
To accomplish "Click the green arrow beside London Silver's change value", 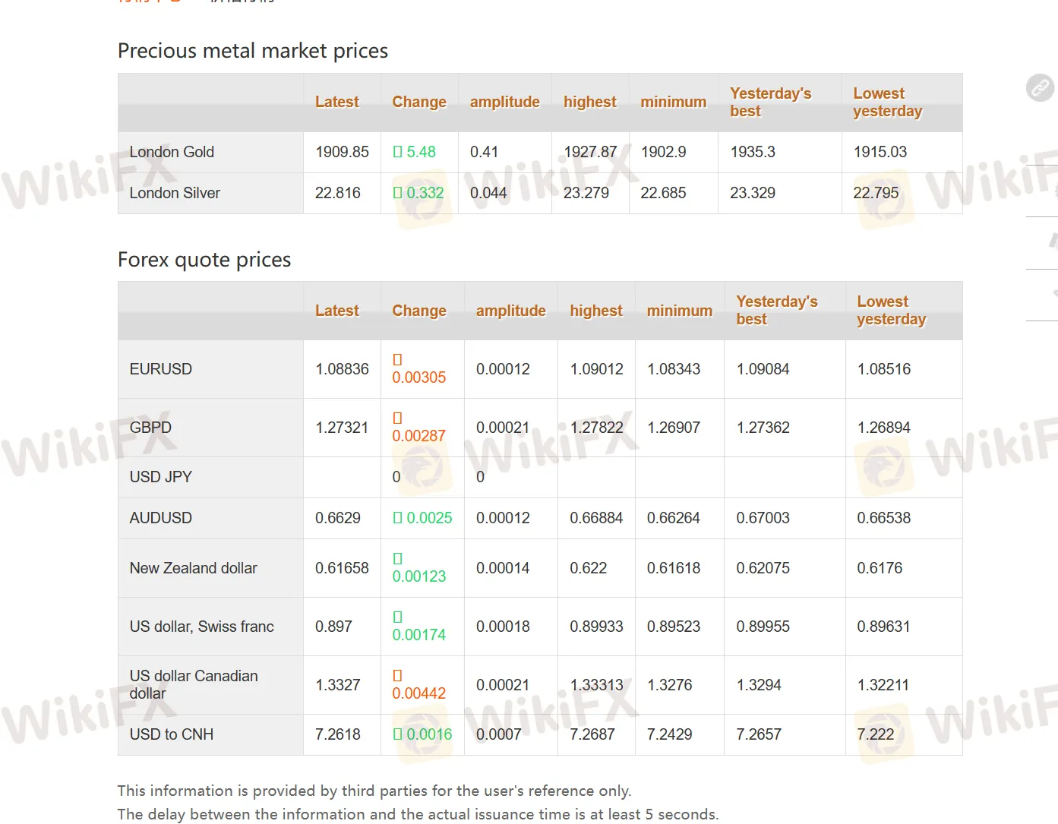I will coord(396,193).
